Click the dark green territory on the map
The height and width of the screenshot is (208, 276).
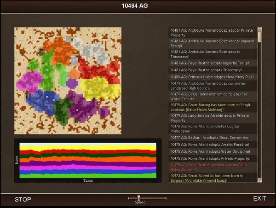point(63,111)
